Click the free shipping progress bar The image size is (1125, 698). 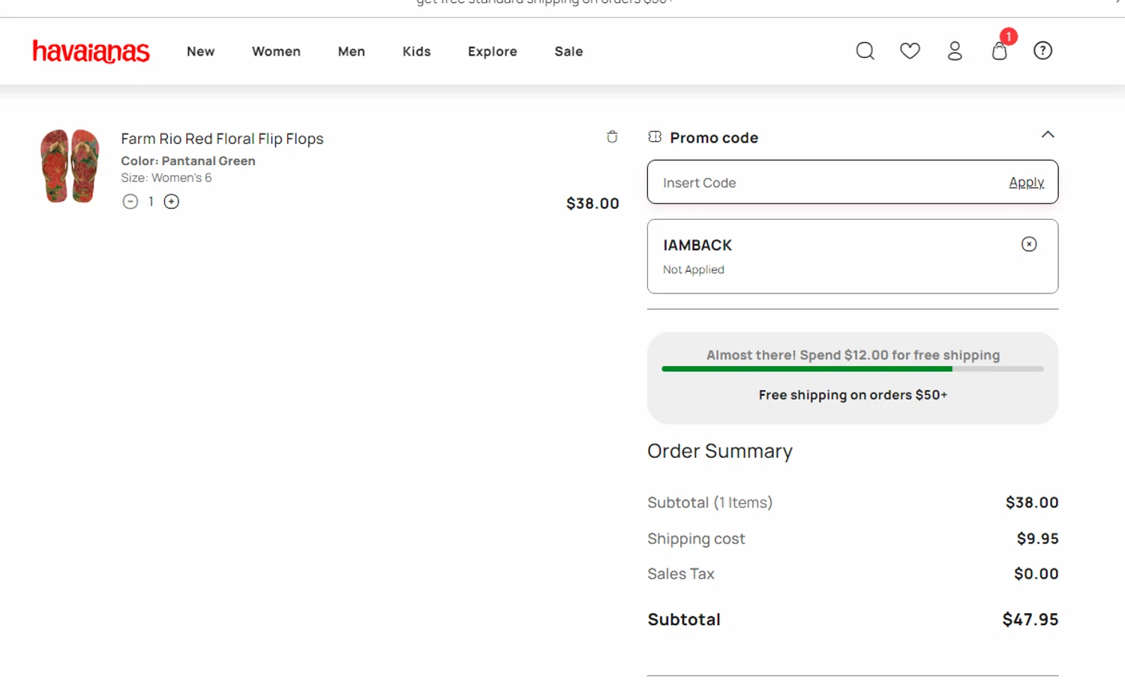coord(853,369)
